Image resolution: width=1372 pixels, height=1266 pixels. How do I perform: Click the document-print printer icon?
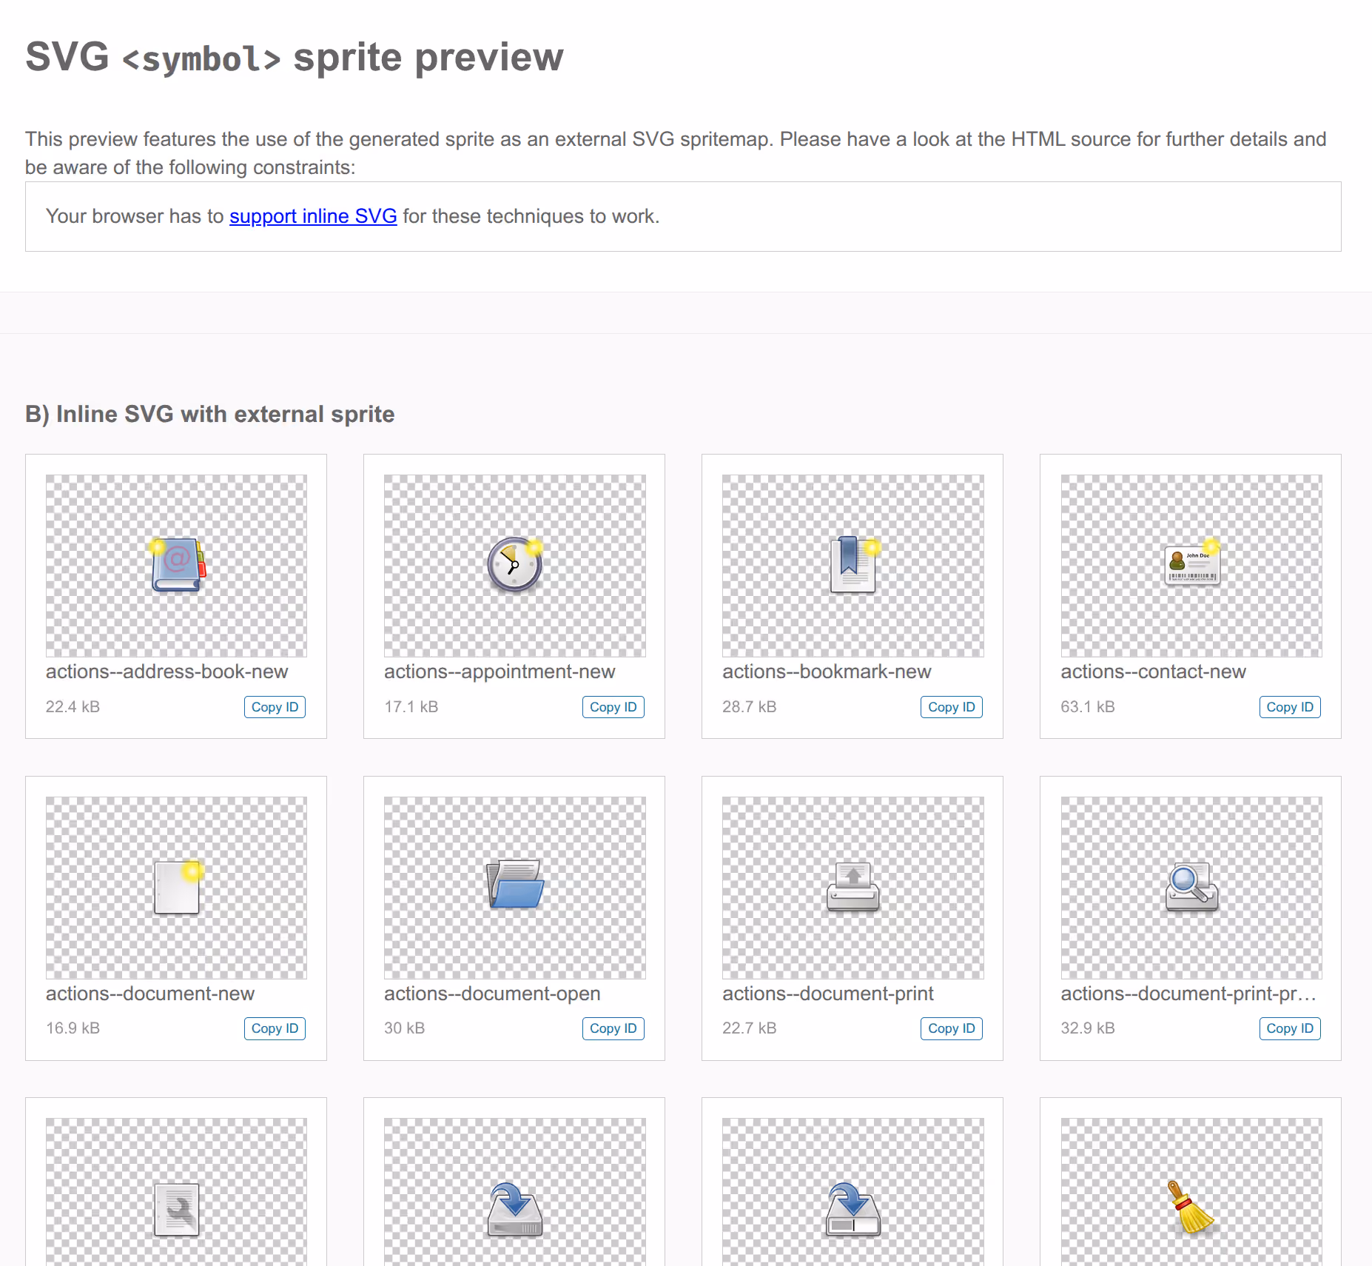pos(853,886)
